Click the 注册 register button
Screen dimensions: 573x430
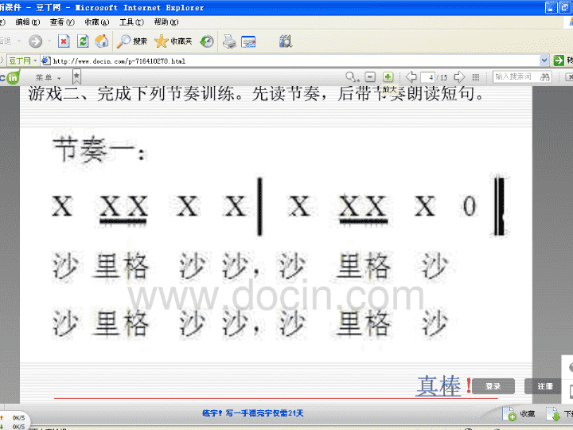click(545, 386)
